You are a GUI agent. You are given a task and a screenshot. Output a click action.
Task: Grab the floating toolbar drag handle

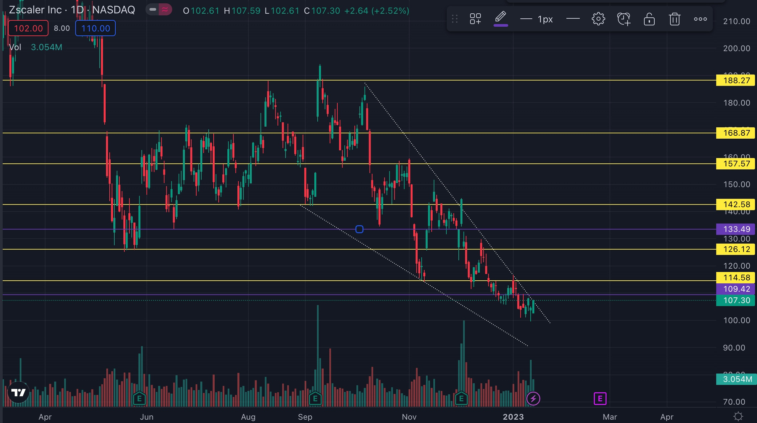pos(454,19)
